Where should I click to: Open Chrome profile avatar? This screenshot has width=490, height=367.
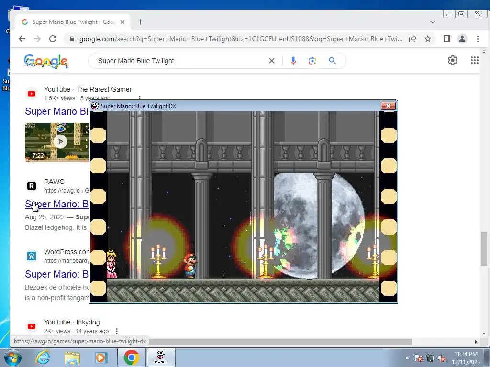click(x=462, y=39)
